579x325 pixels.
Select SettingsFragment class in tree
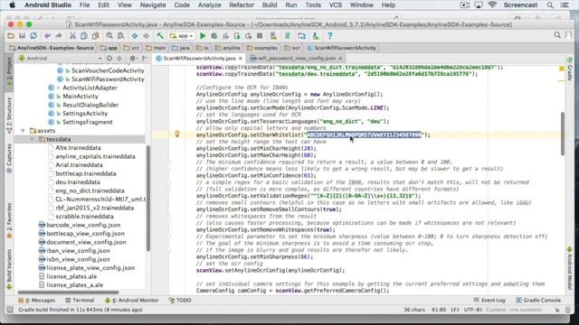pos(88,122)
